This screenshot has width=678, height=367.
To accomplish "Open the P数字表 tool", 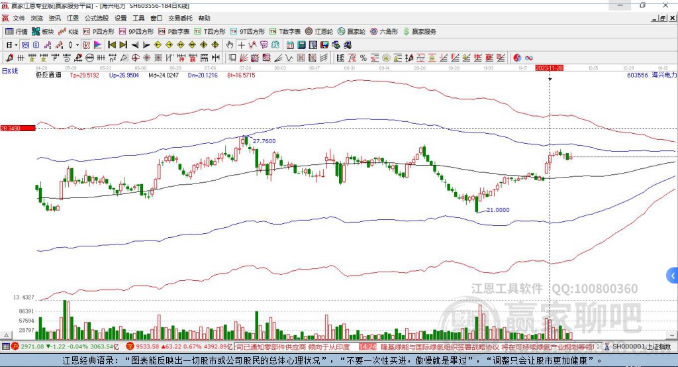I will click(x=174, y=32).
